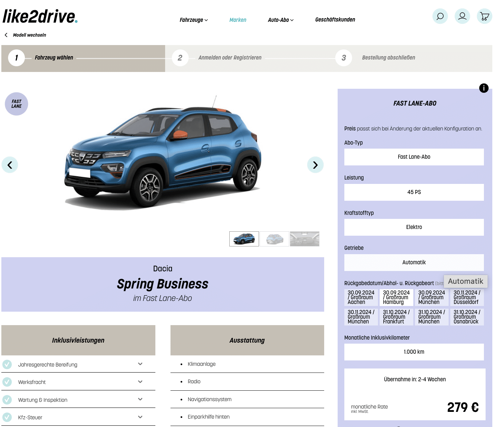
Task: Click the like2drive logo
Action: (x=40, y=16)
